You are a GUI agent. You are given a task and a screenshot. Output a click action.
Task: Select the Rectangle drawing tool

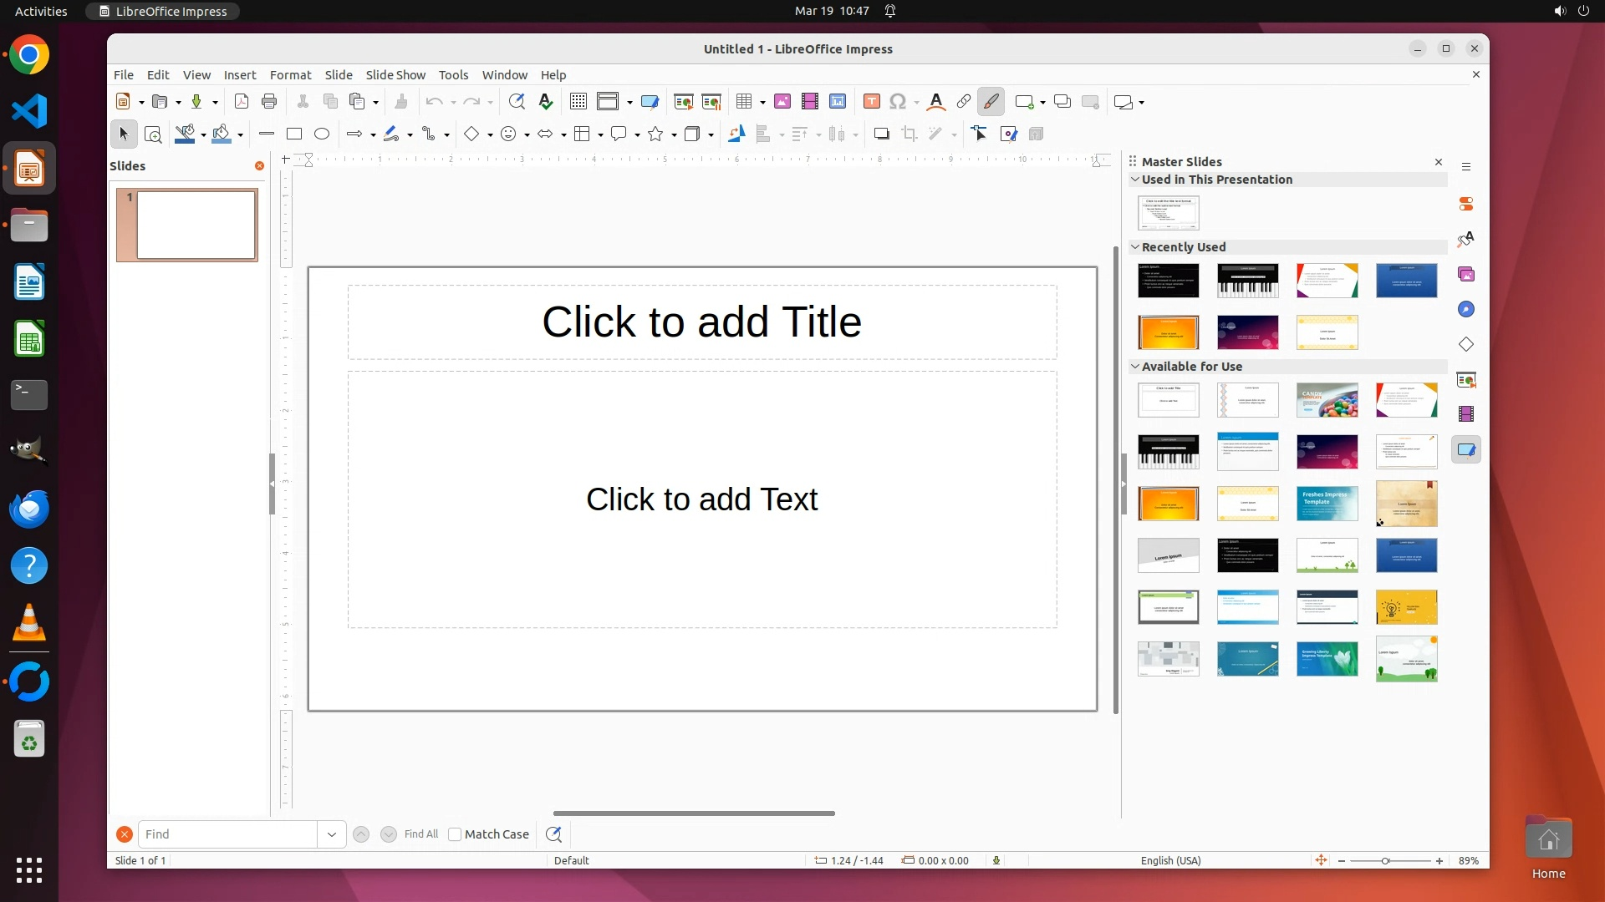[x=294, y=134]
